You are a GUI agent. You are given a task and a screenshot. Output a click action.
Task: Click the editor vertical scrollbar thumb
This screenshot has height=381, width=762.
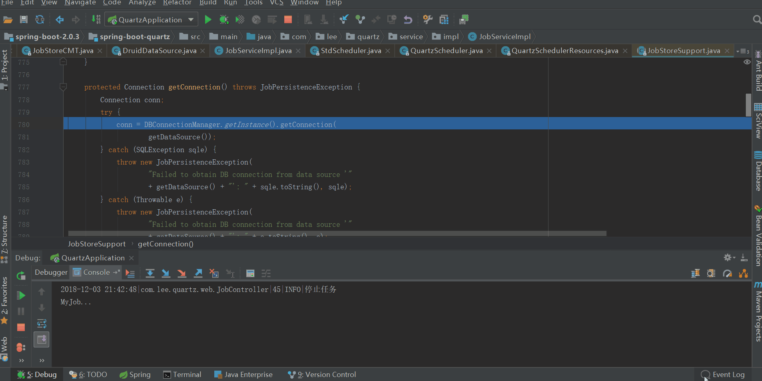click(748, 105)
